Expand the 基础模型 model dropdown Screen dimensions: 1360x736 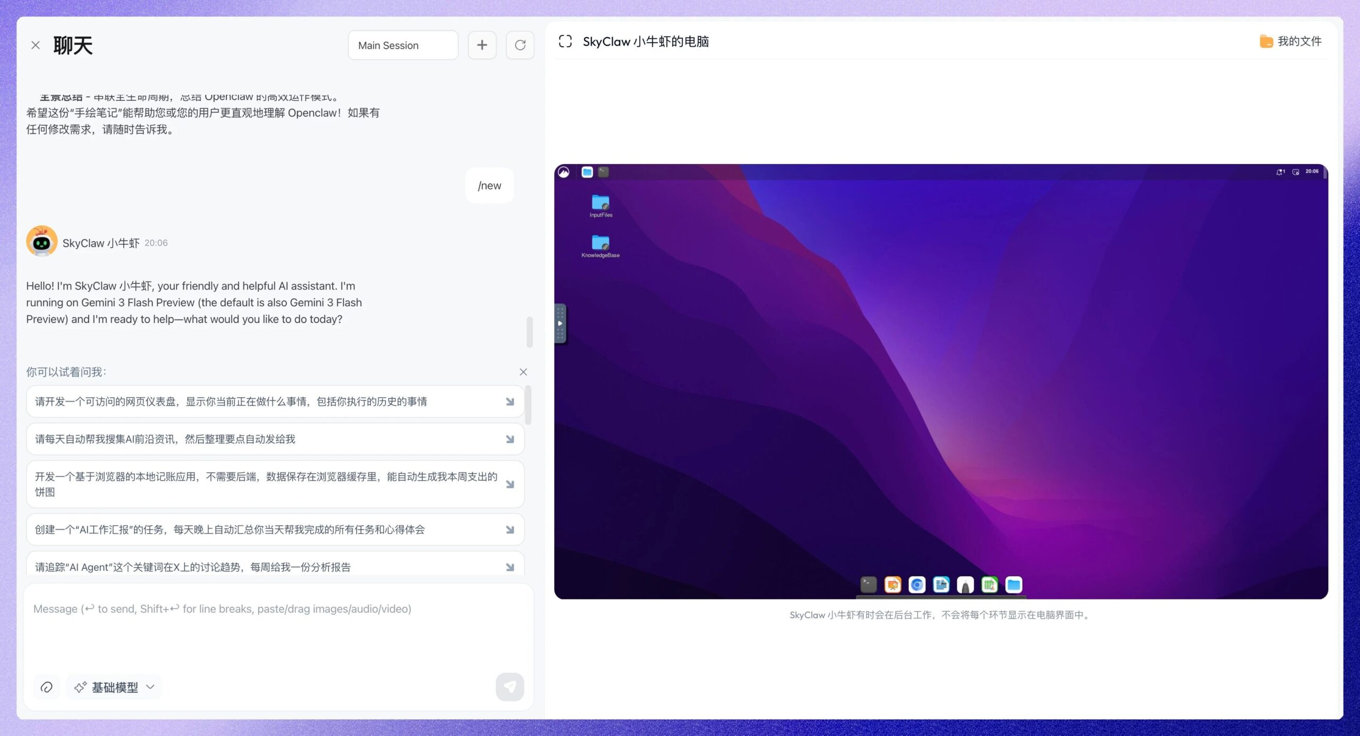point(113,687)
